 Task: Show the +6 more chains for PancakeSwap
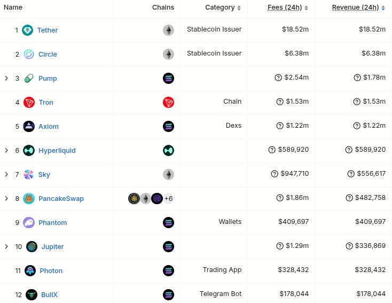pos(169,198)
